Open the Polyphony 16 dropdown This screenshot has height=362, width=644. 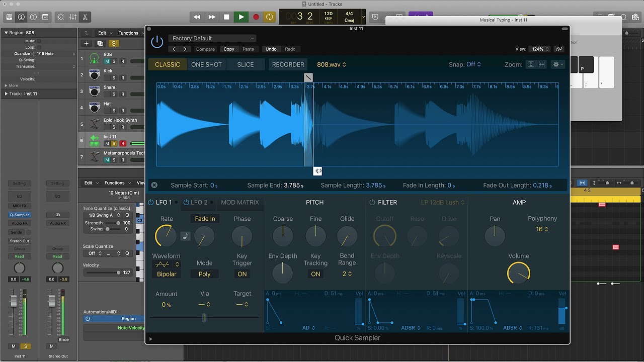pos(542,229)
